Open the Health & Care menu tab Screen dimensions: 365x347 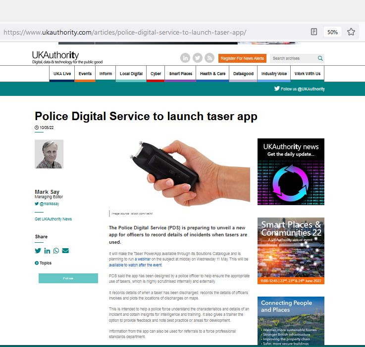212,74
